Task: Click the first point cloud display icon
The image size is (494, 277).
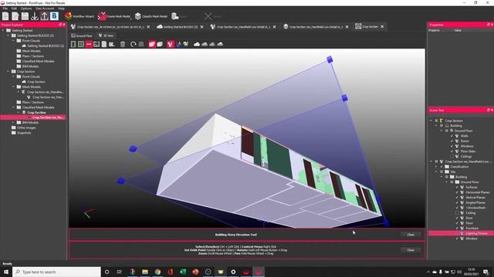Action: [197, 45]
